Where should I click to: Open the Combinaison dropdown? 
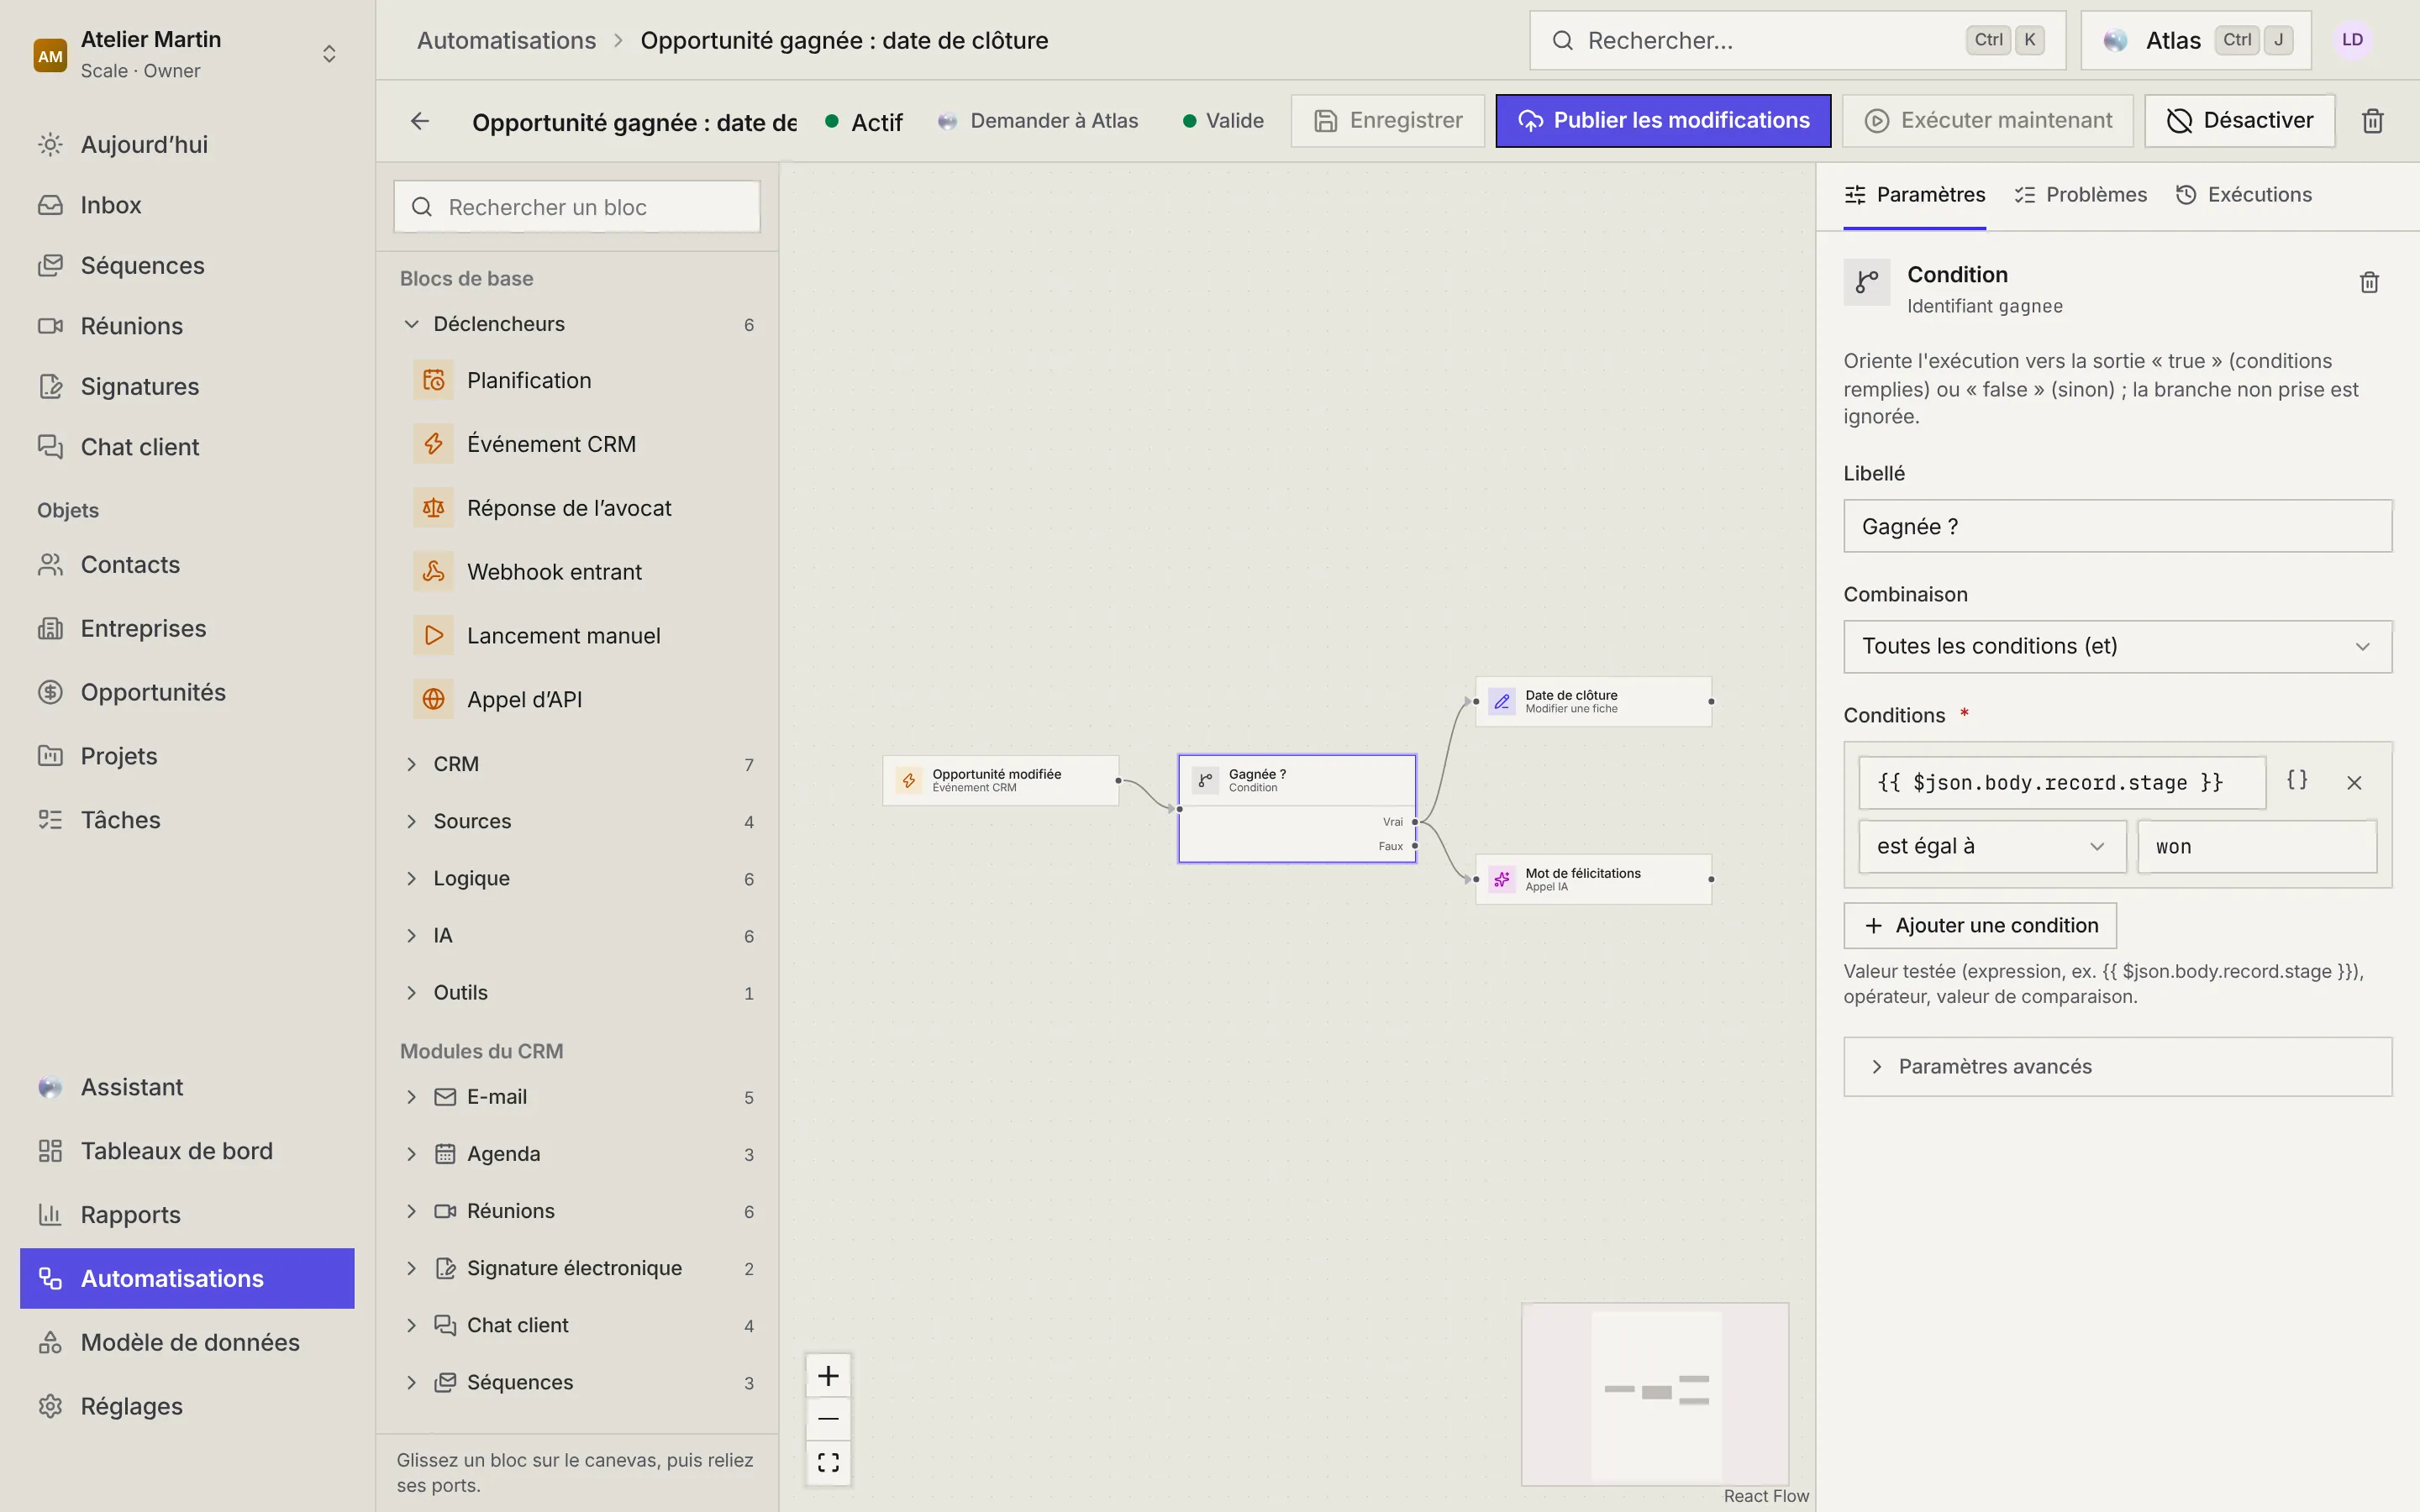coord(2117,646)
